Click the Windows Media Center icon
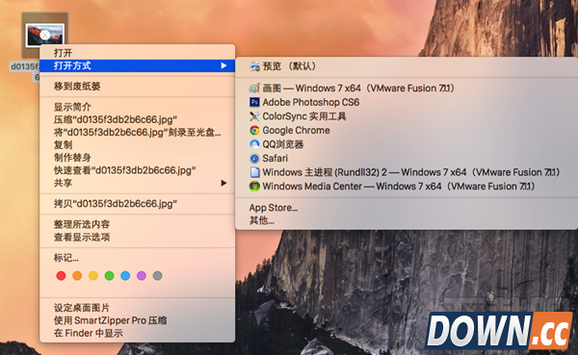578x355 pixels. 254,187
